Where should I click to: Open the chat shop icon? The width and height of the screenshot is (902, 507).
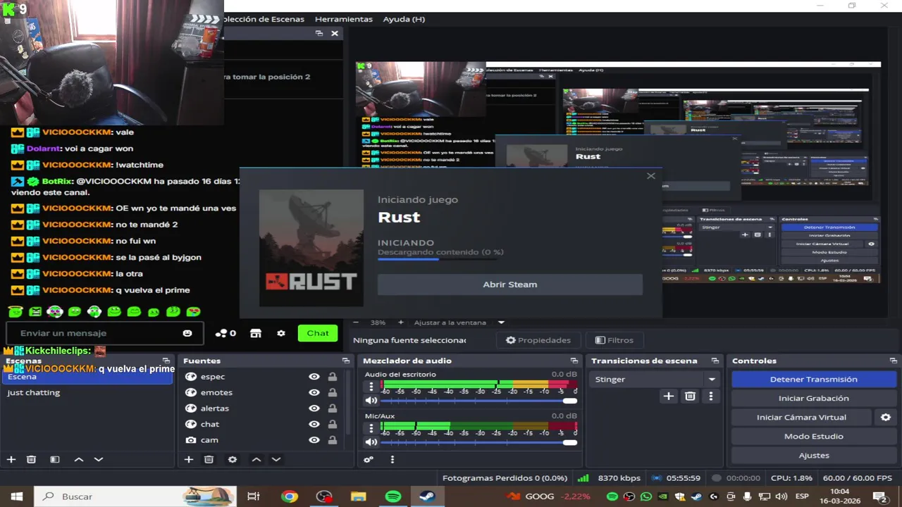(256, 333)
